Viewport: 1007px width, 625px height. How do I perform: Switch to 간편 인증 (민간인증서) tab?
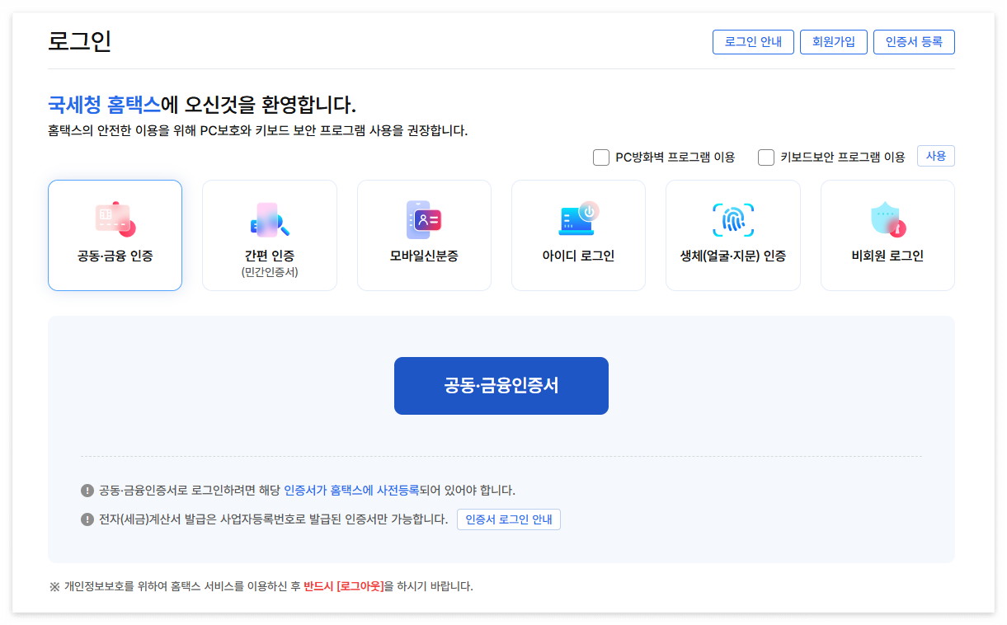point(270,235)
